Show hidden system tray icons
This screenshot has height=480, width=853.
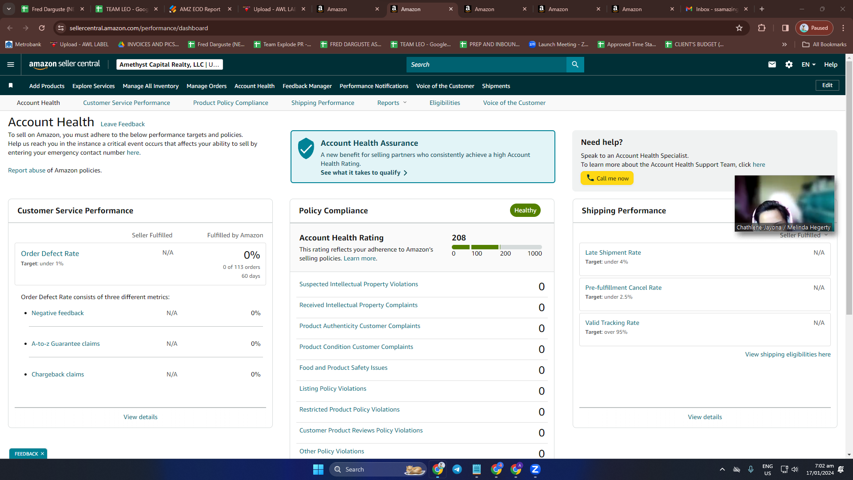pyautogui.click(x=722, y=469)
